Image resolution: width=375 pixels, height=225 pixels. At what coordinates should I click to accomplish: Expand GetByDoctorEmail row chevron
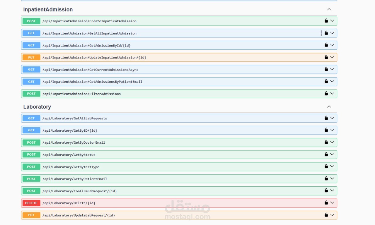pos(332,142)
